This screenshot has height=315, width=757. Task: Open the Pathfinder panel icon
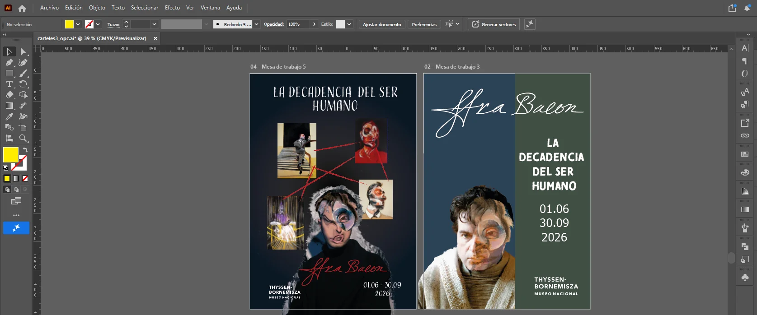click(745, 246)
